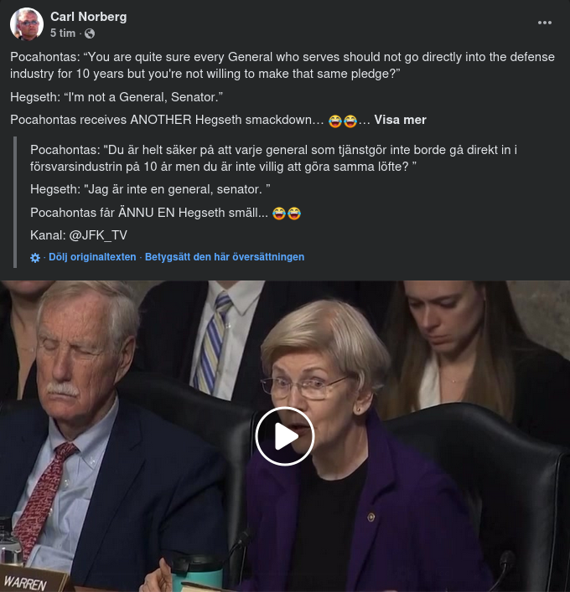The image size is (570, 592).
Task: Click the "Pocahontas får ÄNNU EN Hegseth" line
Action: [x=149, y=214]
